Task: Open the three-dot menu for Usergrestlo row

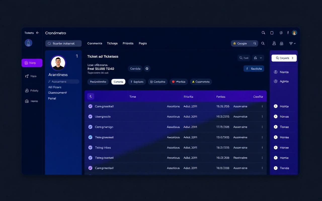Action: pyautogui.click(x=262, y=117)
